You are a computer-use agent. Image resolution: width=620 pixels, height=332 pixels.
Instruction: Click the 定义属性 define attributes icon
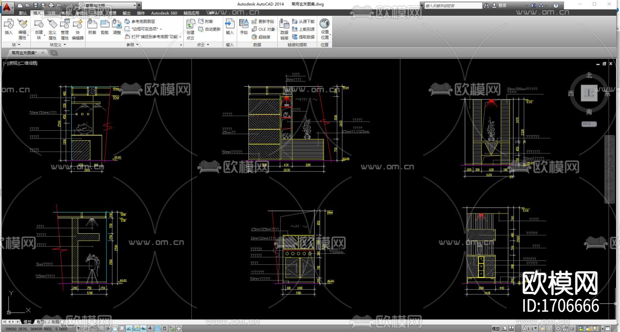tap(52, 29)
